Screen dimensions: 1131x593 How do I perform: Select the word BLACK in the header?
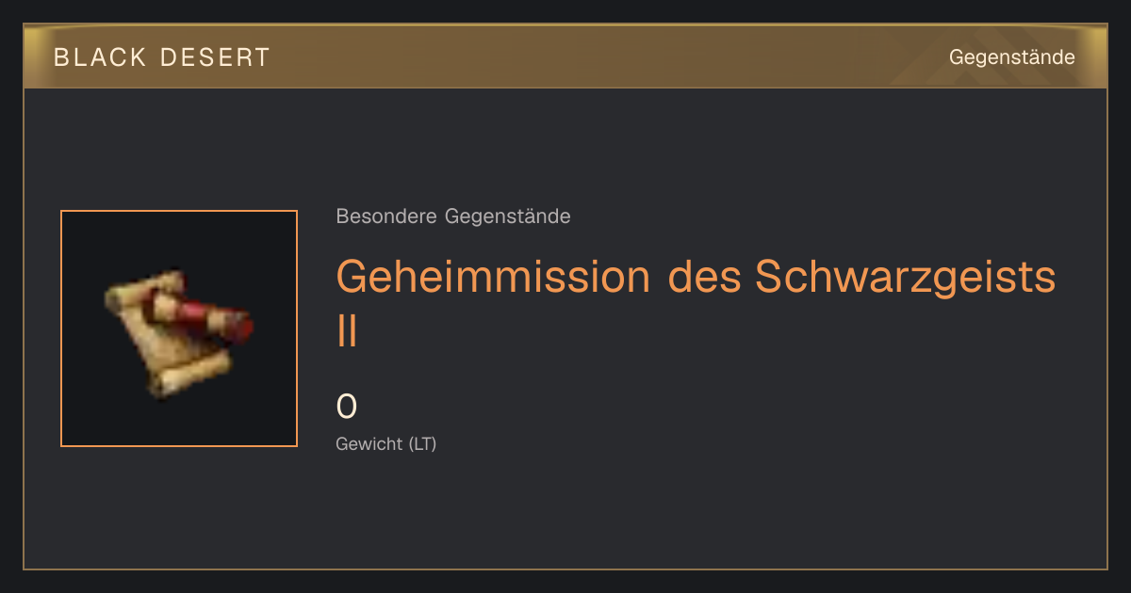[100, 57]
